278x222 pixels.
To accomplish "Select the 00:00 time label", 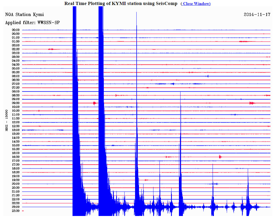I will [x=16, y=30].
